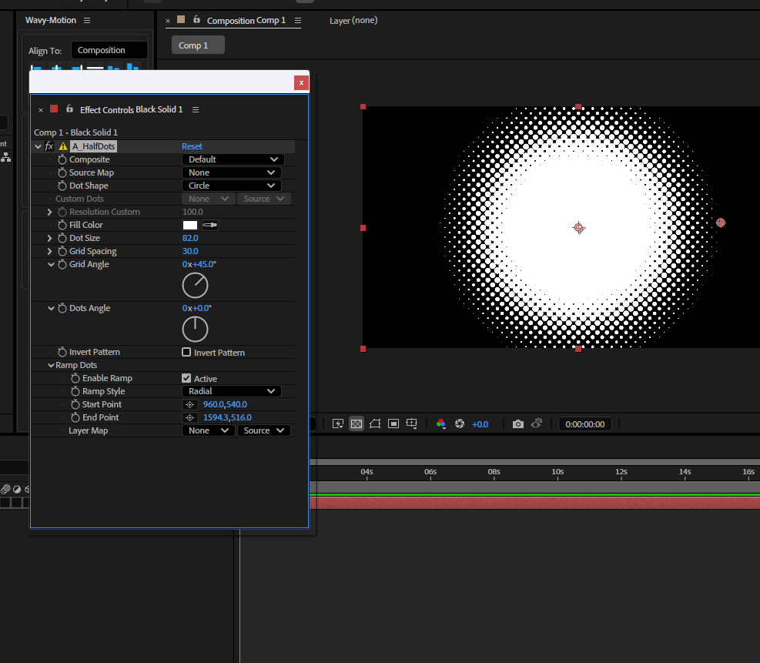Click the Grid Angle dial

pos(195,285)
